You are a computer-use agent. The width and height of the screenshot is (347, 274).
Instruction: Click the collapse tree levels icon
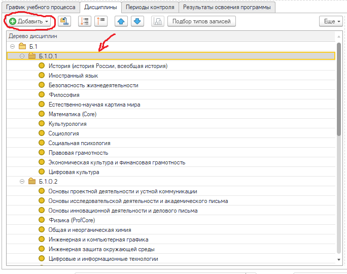pyautogui.click(x=101, y=21)
